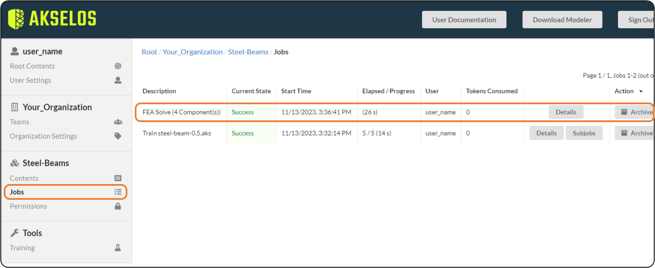This screenshot has width=655, height=268.
Task: Click the Sign Out button
Action: tap(636, 19)
